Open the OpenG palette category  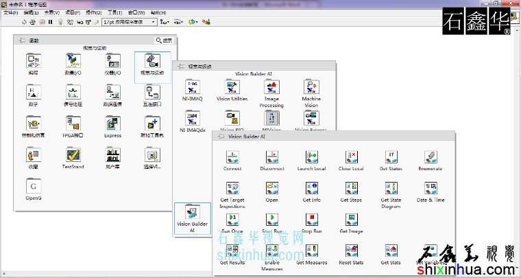34,189
